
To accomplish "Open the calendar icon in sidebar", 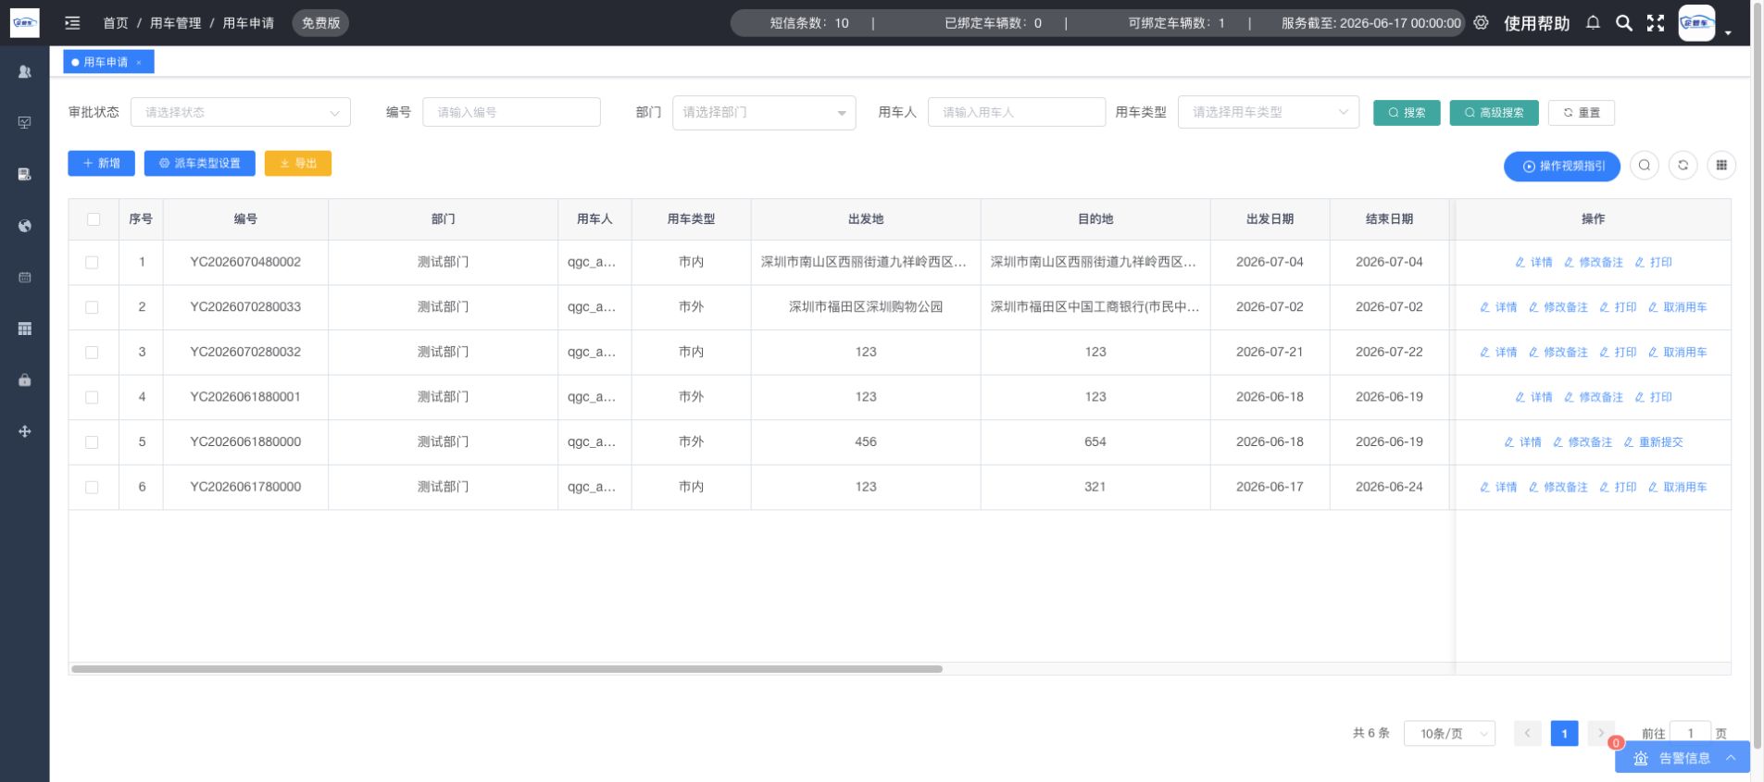I will pyautogui.click(x=25, y=277).
